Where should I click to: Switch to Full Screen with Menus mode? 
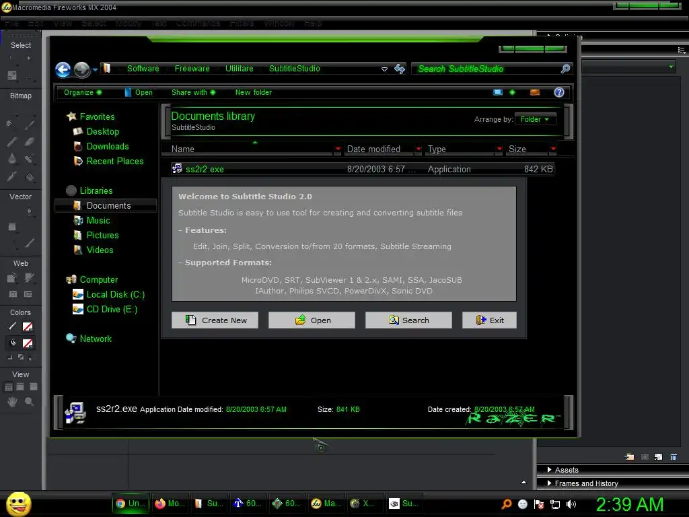pyautogui.click(x=20, y=387)
